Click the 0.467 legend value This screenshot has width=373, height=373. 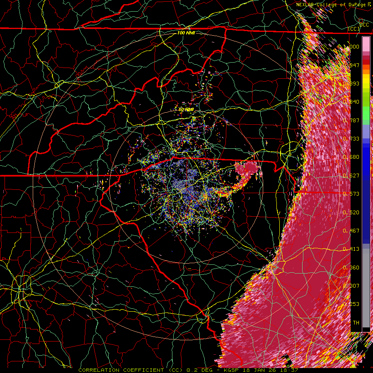click(x=351, y=231)
